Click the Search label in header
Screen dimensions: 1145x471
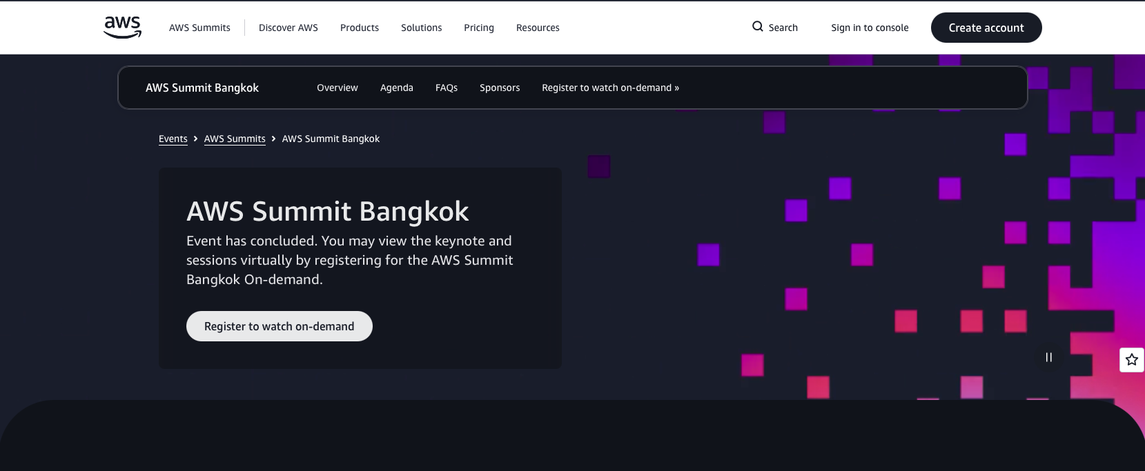(x=783, y=28)
